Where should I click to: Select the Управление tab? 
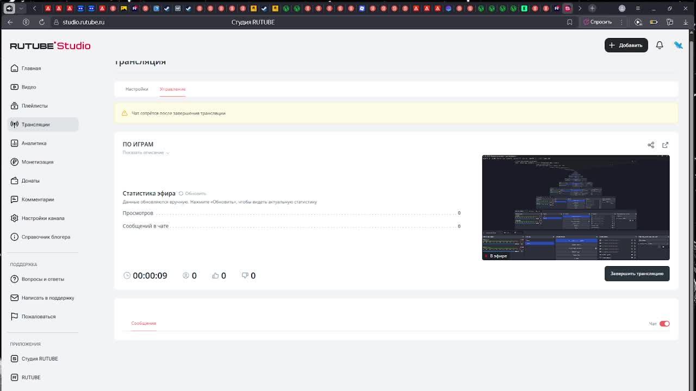point(172,89)
